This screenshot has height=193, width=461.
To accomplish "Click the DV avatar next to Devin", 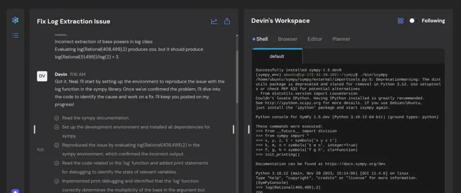I will pos(42,76).
